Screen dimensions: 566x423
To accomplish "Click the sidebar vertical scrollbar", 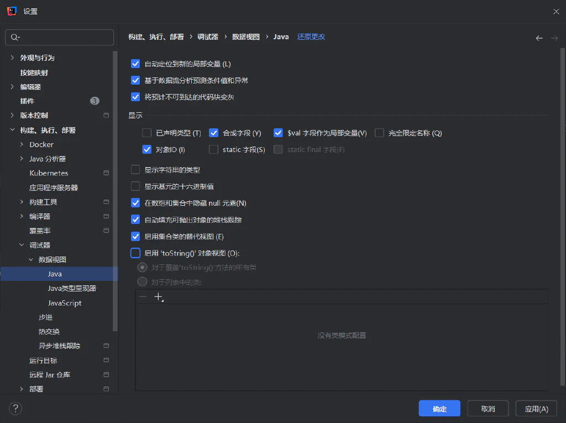I will (x=115, y=191).
